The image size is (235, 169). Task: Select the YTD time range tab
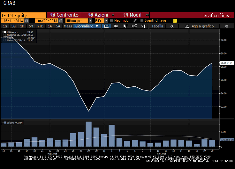point(40,26)
